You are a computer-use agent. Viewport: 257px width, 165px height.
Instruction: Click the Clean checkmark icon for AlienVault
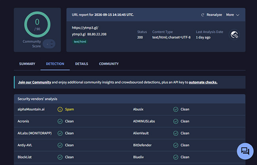coord(176,133)
